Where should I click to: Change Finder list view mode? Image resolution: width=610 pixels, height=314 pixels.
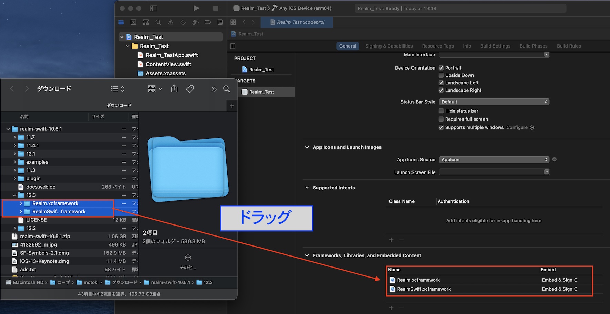click(118, 89)
